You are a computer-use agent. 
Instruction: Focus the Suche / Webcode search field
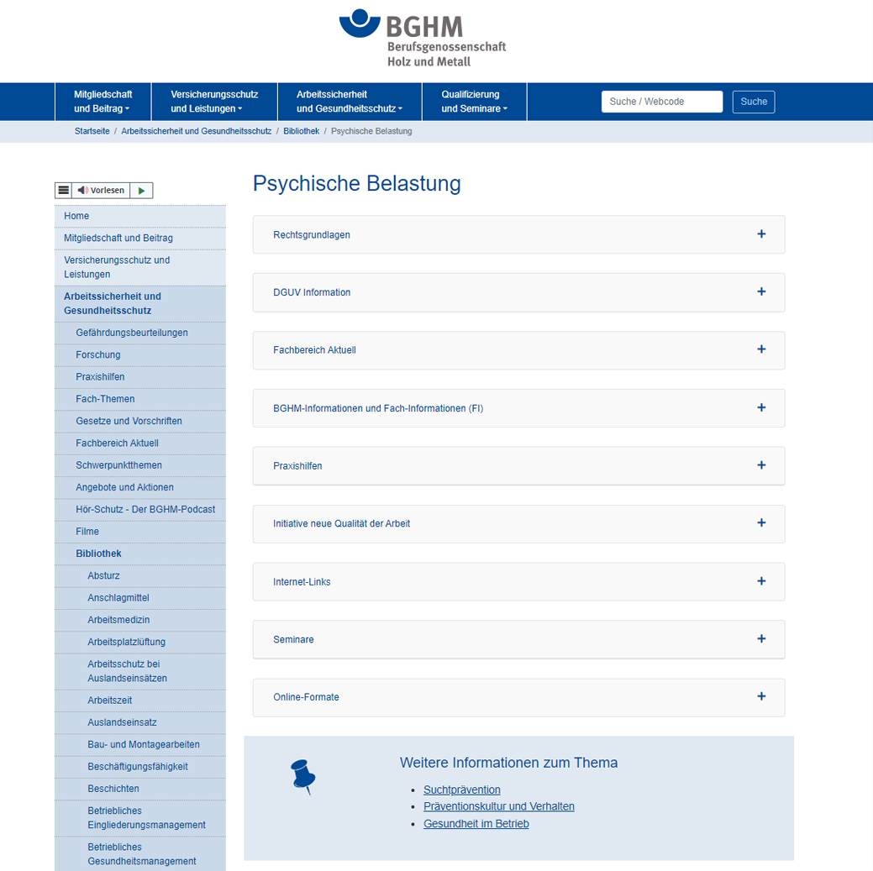coord(661,102)
